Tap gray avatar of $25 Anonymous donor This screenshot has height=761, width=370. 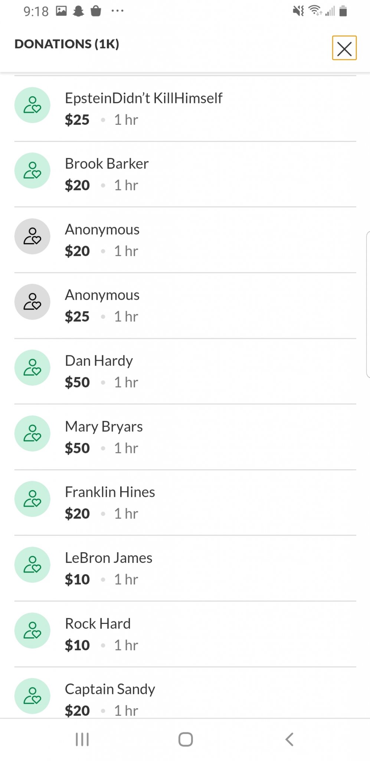tap(32, 302)
